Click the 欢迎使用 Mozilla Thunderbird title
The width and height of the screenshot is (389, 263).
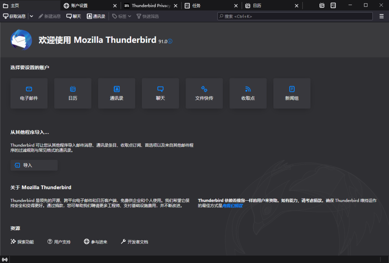click(98, 40)
